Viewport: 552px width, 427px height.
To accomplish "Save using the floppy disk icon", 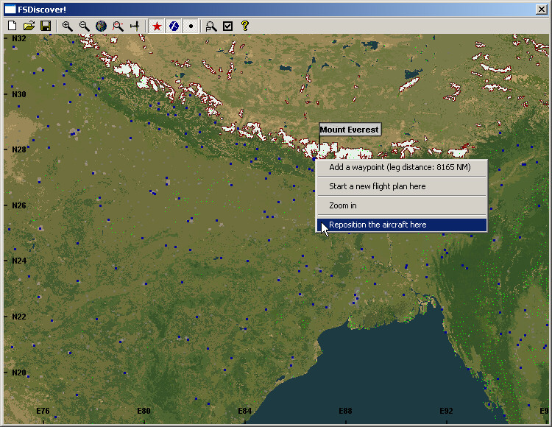I will click(46, 26).
